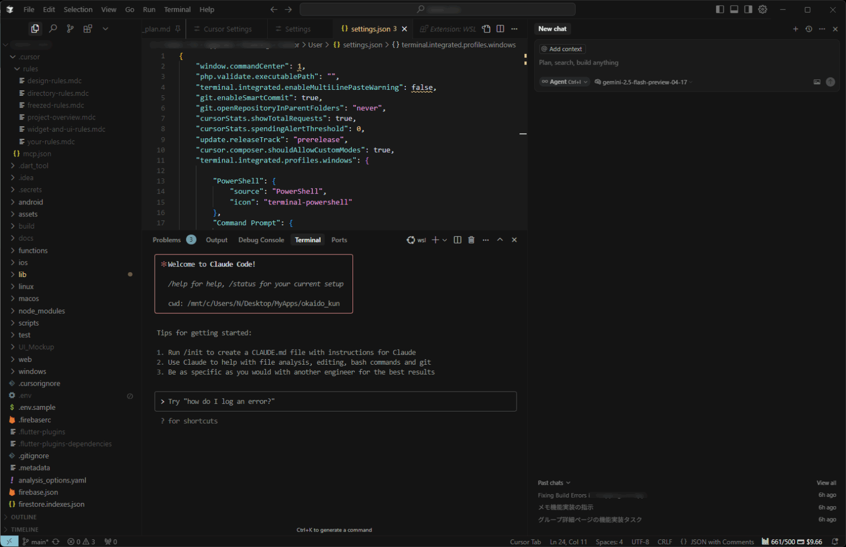This screenshot has height=547, width=846.
Task: Switch to the Debug Console tab
Action: [x=261, y=240]
